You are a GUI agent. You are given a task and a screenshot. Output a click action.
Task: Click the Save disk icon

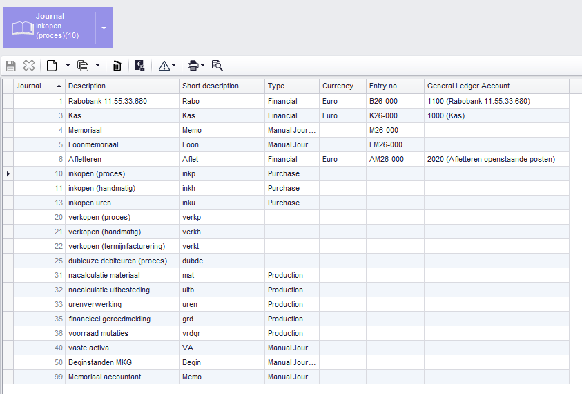click(x=10, y=66)
